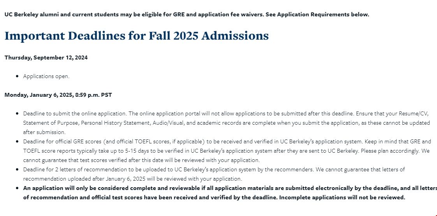Click the 'Monday, January 6, 2025, 8:59 p.m. PST' line
This screenshot has height=216, width=437.
click(58, 95)
